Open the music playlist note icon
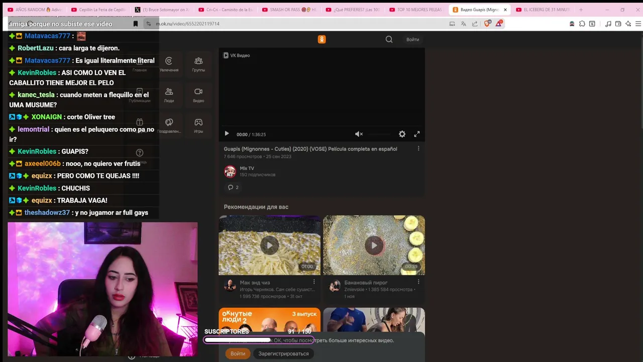The height and width of the screenshot is (362, 643). (608, 24)
